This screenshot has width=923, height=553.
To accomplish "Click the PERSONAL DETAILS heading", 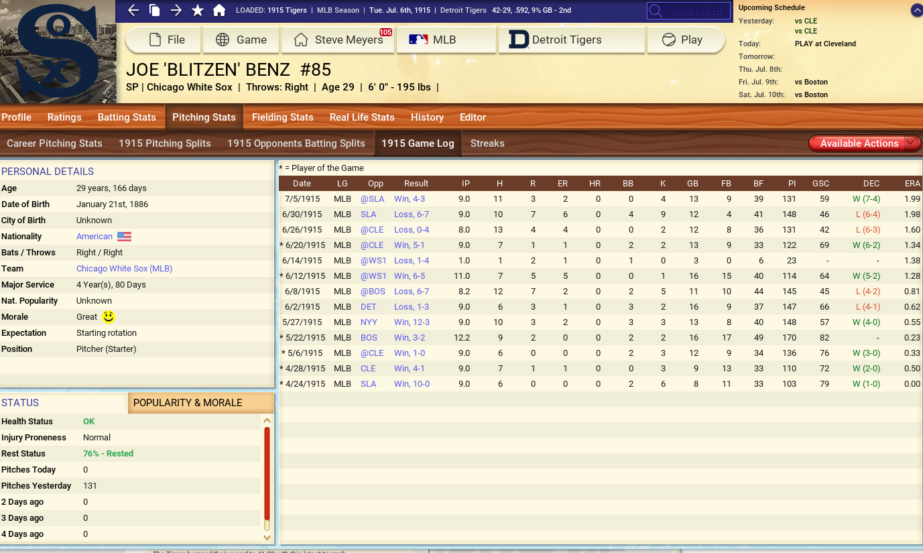I will point(48,172).
